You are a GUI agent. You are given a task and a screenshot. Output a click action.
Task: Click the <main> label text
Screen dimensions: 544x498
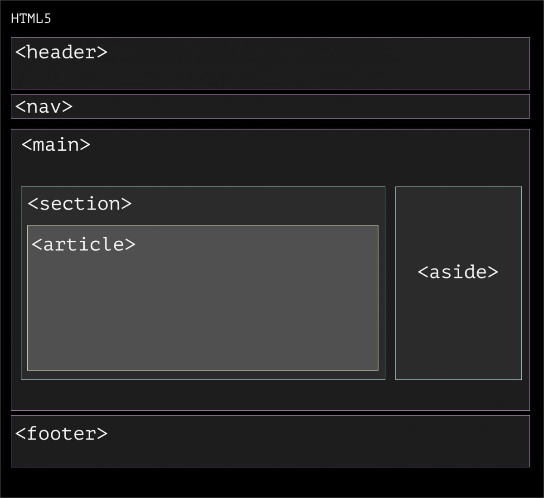56,145
